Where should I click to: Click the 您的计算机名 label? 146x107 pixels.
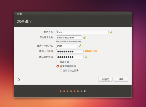click(47, 37)
